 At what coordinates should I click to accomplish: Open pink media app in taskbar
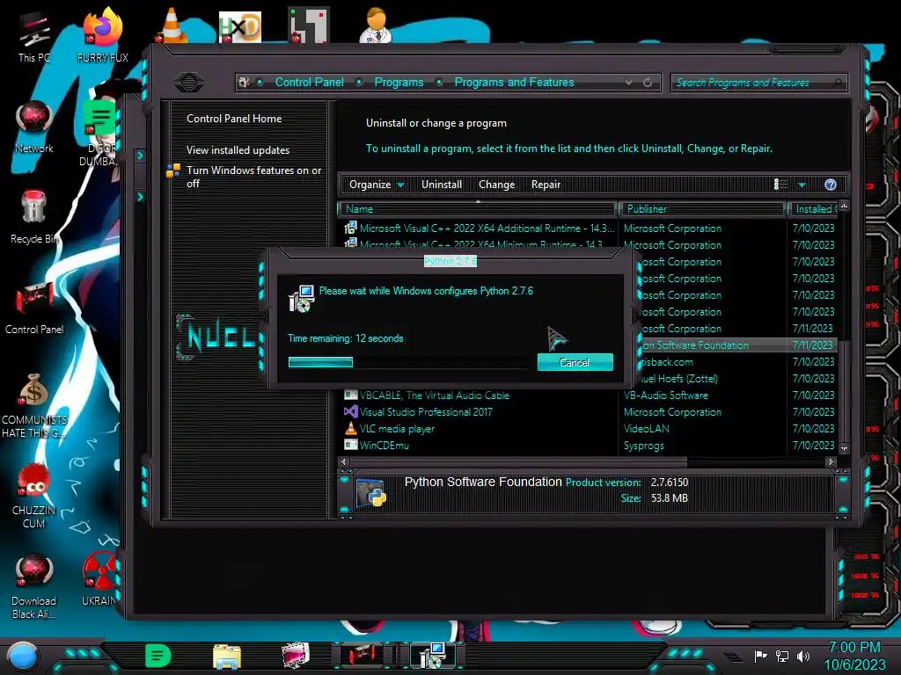[296, 656]
